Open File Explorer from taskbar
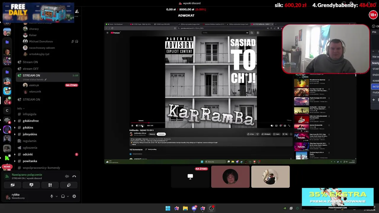 [x=185, y=208]
